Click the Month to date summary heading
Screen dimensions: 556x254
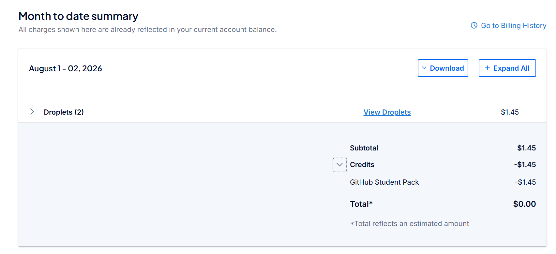[78, 16]
